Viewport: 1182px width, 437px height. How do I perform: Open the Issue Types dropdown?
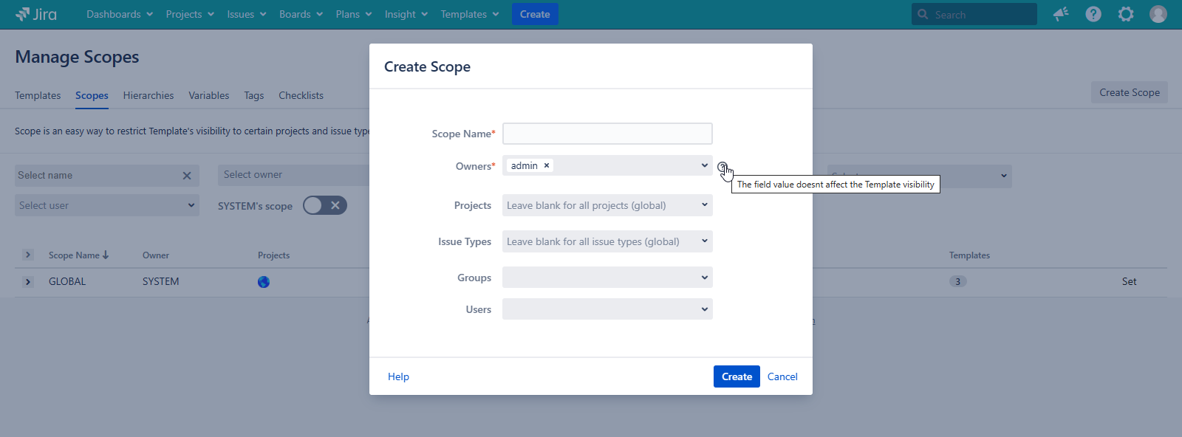click(607, 241)
